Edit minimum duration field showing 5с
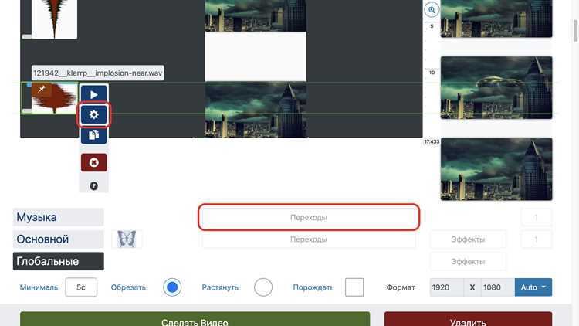The height and width of the screenshot is (326, 579). click(81, 287)
